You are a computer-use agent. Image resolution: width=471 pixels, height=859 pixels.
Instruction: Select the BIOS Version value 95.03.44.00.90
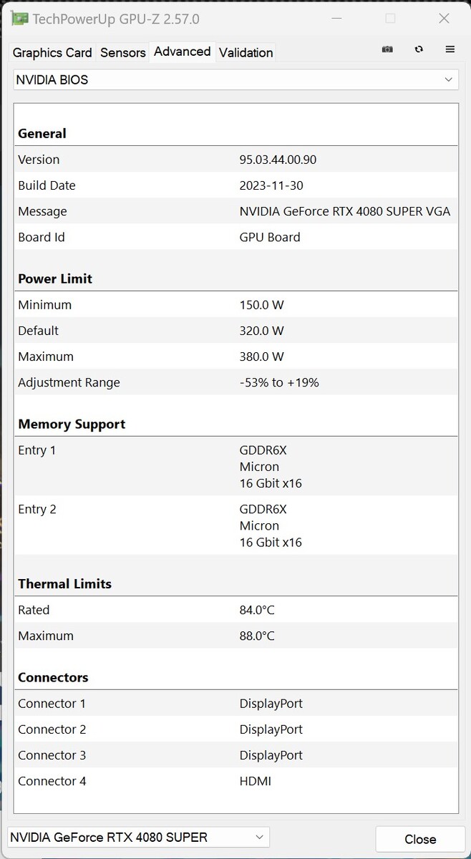pos(278,160)
